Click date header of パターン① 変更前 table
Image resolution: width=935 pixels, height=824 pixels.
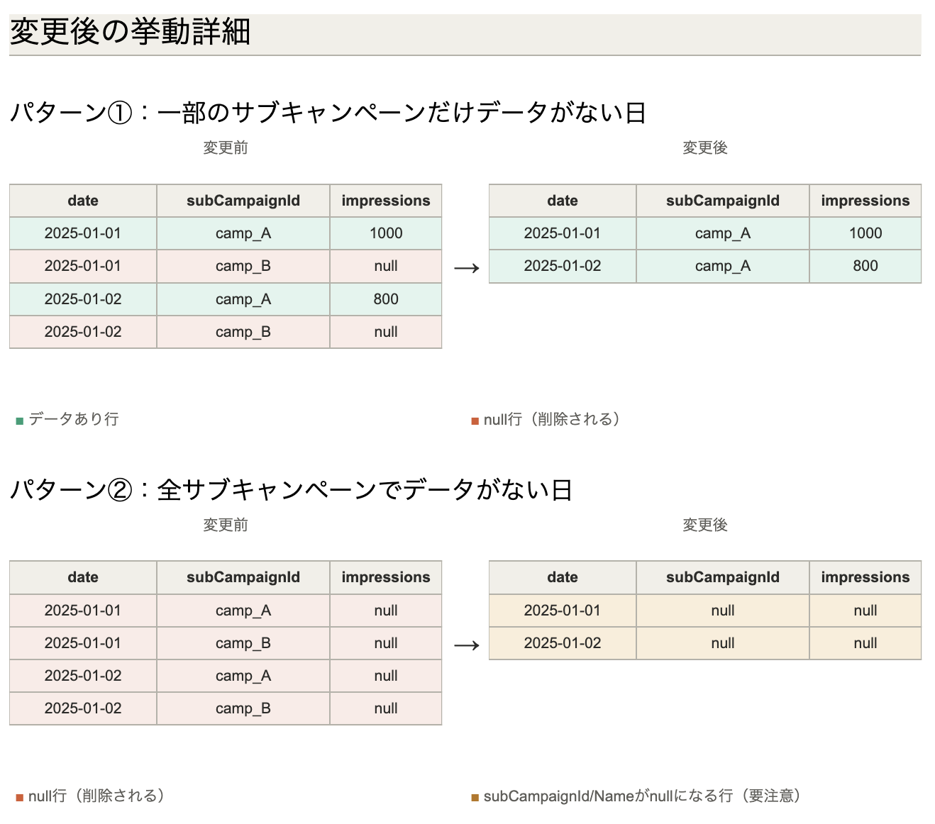tap(83, 201)
